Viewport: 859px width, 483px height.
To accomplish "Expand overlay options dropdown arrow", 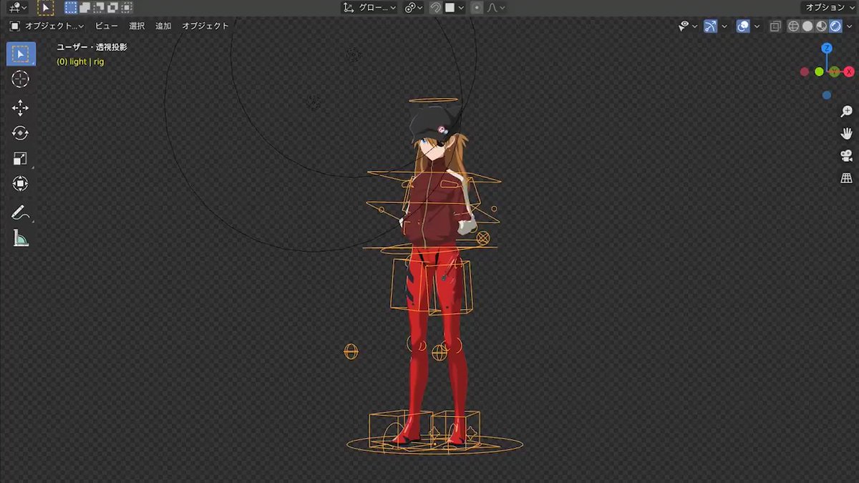I will pos(757,26).
